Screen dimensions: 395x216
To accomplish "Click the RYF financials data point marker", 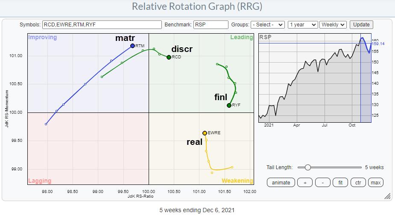I will 229,105.
